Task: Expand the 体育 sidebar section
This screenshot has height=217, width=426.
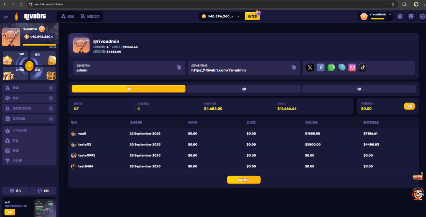Action: pyautogui.click(x=51, y=98)
